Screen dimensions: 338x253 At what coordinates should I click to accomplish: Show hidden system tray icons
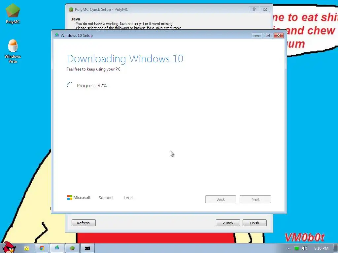point(288,248)
